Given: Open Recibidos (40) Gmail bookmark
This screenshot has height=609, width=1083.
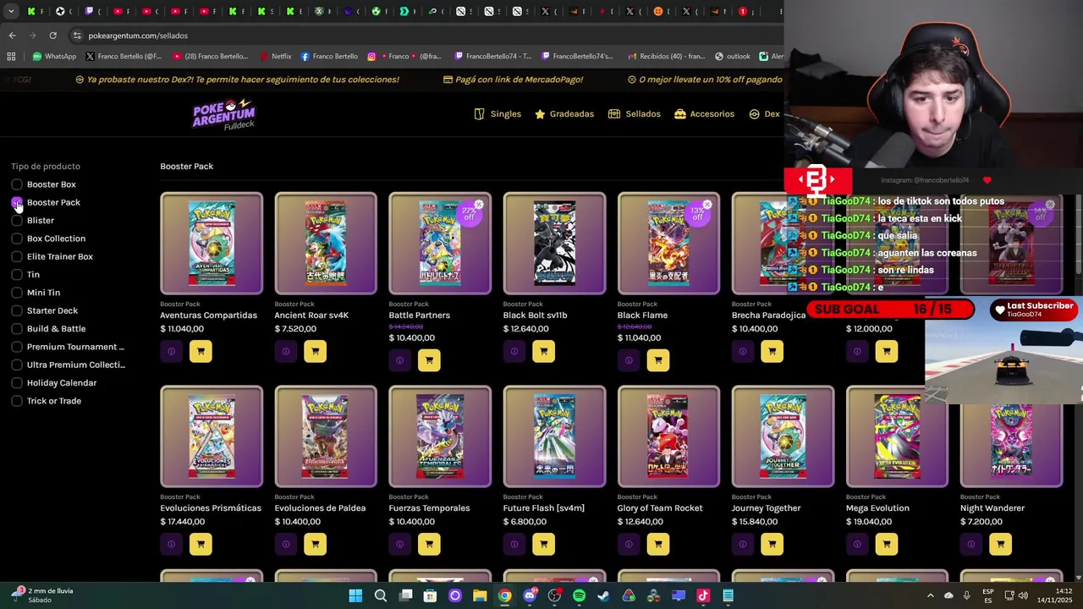Looking at the screenshot, I should click(665, 57).
